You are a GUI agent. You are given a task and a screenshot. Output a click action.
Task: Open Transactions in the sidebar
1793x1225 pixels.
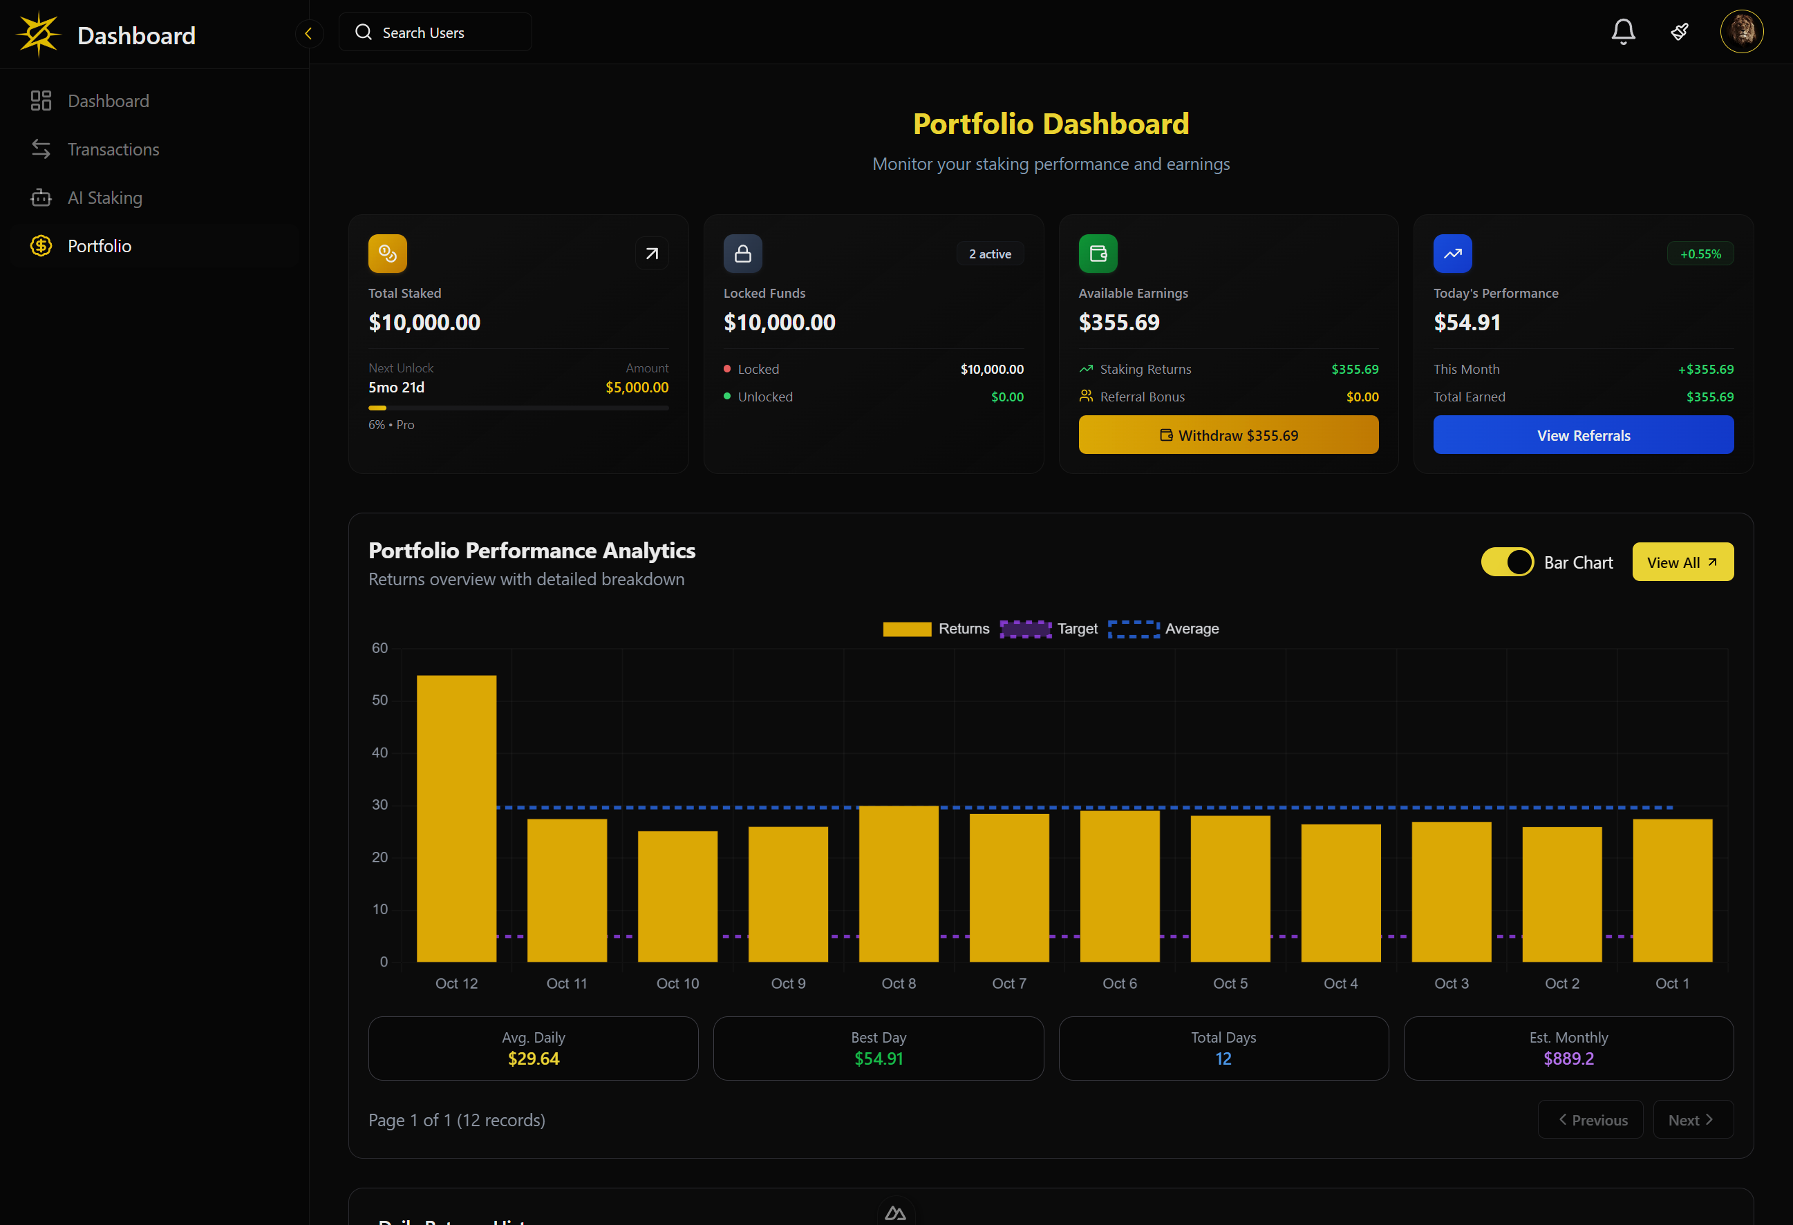pyautogui.click(x=113, y=150)
